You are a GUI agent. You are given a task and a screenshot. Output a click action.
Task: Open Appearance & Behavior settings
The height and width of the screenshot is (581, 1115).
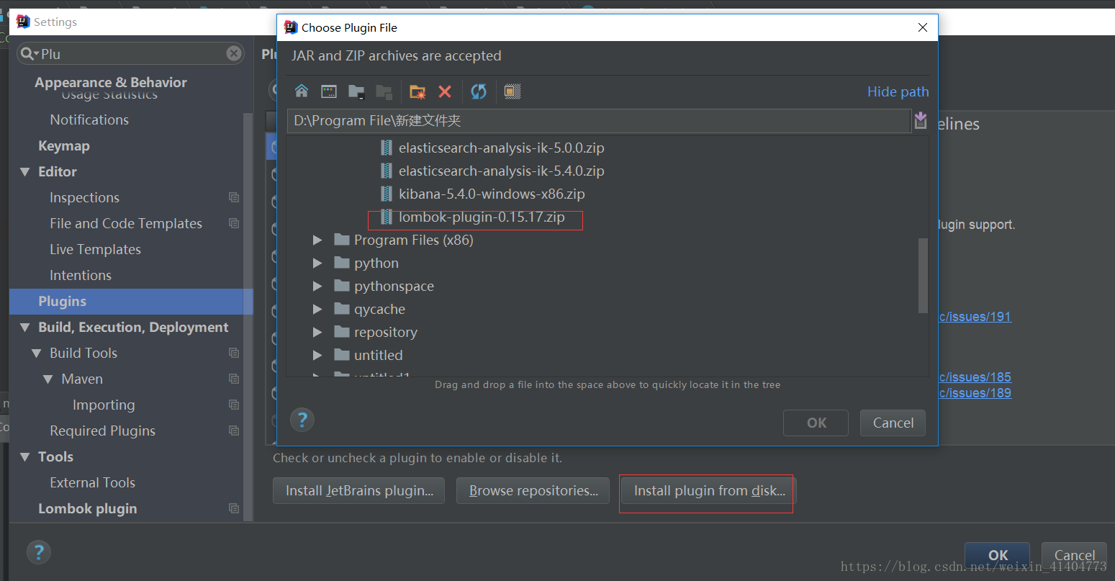(x=111, y=82)
